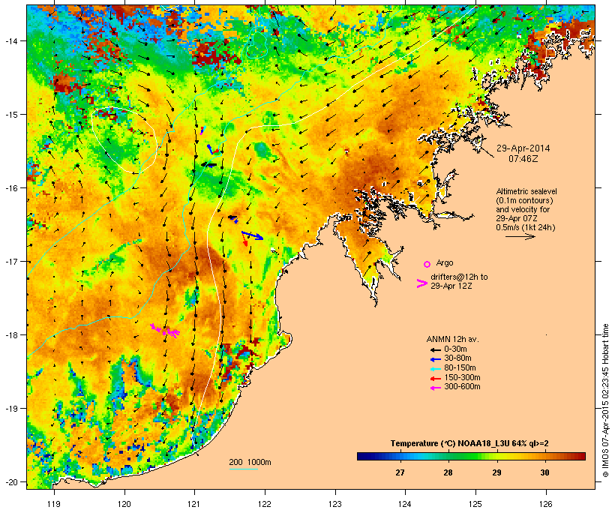Image resolution: width=615 pixels, height=510 pixels.
Task: Click the 'drifters@12h to' legend label
Action: 459,277
